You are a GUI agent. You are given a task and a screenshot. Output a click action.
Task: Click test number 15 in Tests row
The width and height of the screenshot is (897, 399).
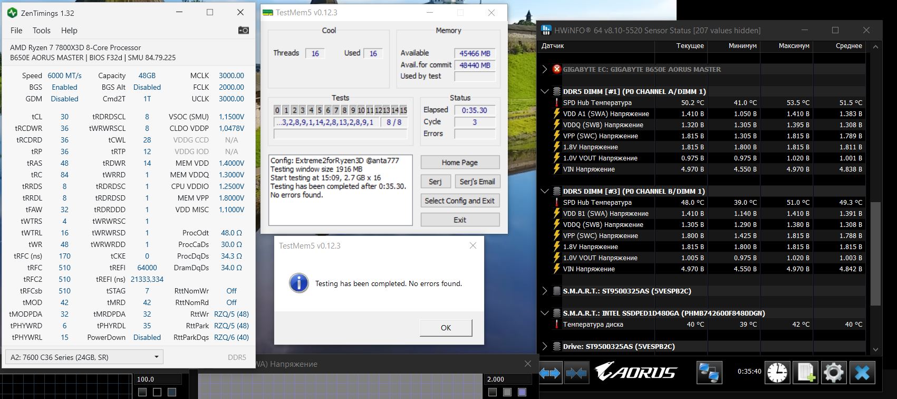403,110
